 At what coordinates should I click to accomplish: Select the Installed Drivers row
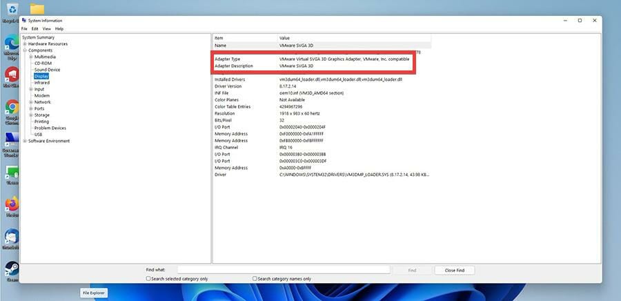tap(322, 79)
